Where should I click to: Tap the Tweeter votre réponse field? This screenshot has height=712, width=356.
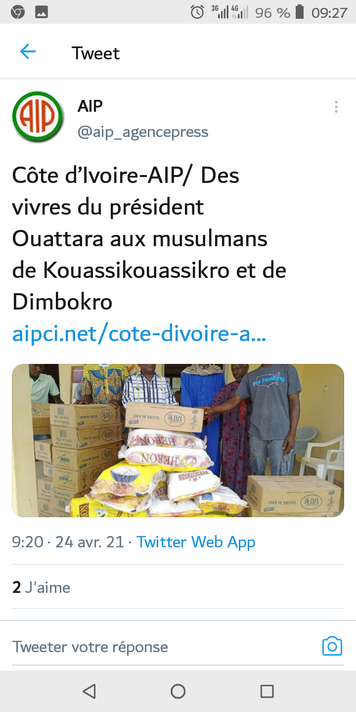click(x=90, y=647)
